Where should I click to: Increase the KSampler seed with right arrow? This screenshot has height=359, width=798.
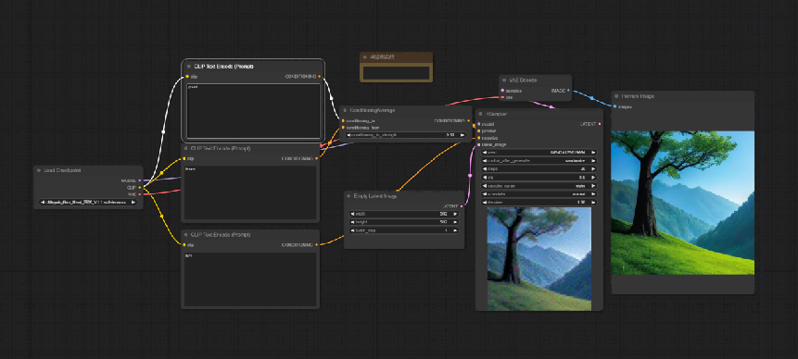point(593,152)
